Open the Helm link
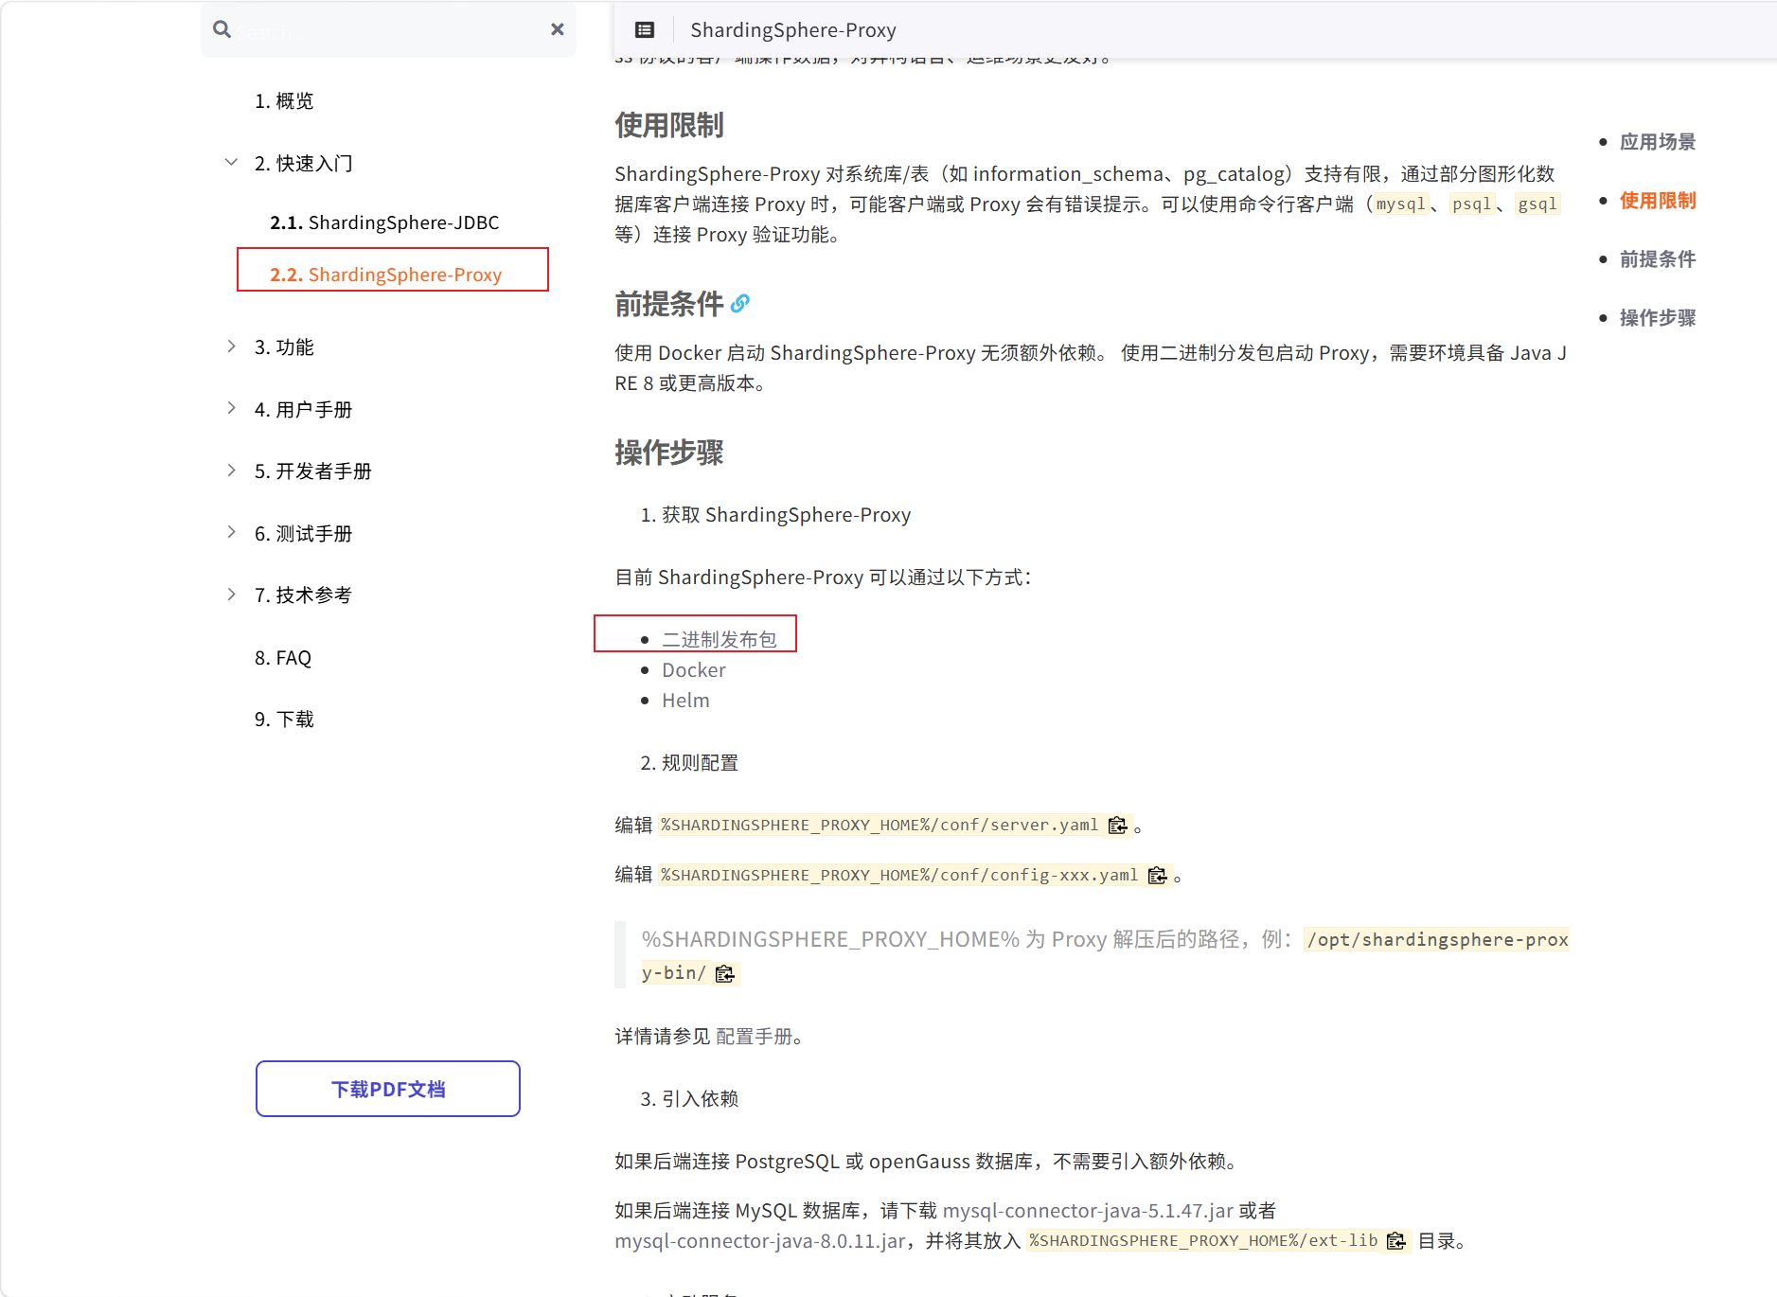Screen dimensions: 1777x1297 click(685, 701)
